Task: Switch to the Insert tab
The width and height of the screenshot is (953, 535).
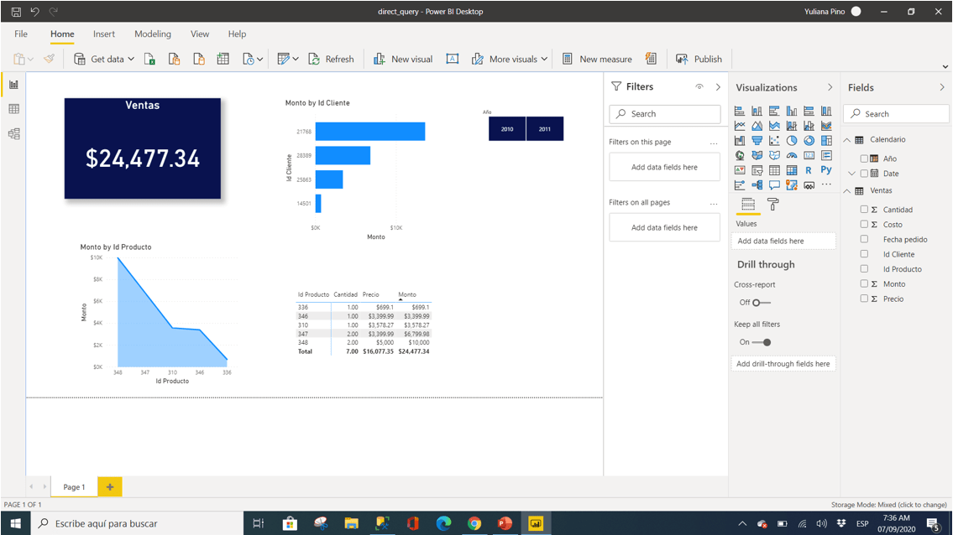Action: pos(103,34)
